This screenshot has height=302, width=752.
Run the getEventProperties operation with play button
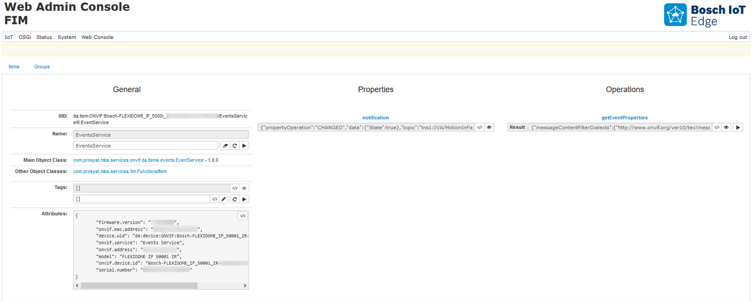click(738, 127)
